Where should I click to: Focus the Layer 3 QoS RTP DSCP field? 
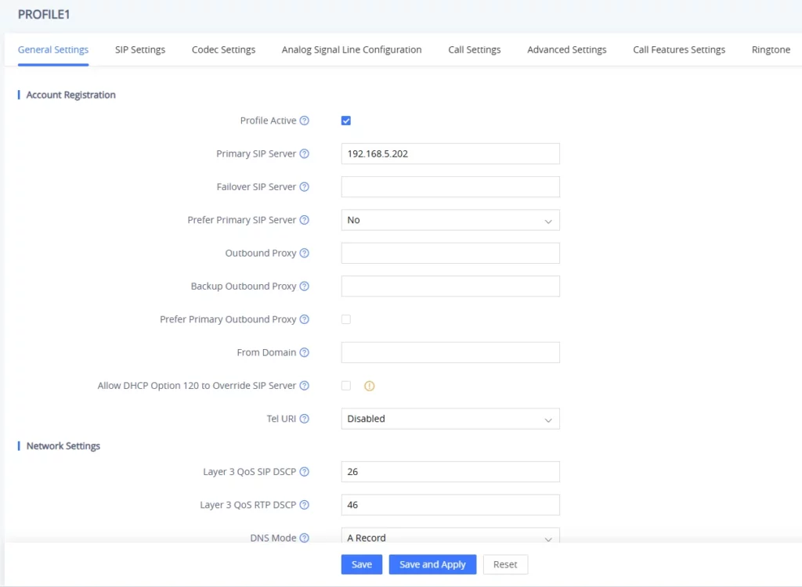(450, 505)
